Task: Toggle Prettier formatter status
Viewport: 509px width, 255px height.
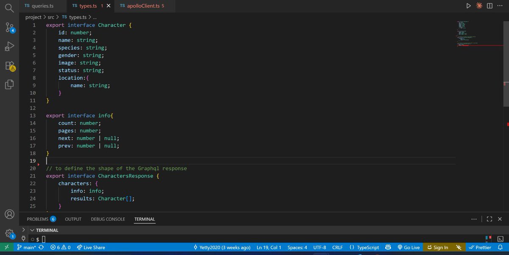Action: 480,247
